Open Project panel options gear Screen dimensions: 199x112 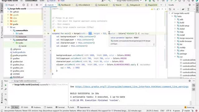(x=37, y=5)
